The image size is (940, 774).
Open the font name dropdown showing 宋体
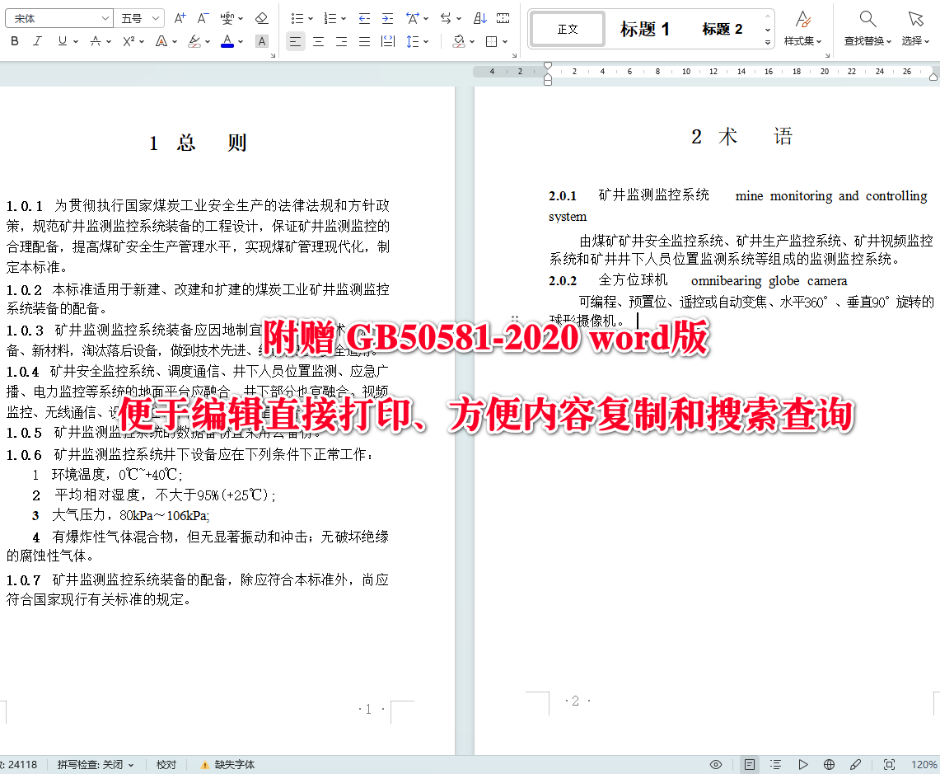(59, 18)
